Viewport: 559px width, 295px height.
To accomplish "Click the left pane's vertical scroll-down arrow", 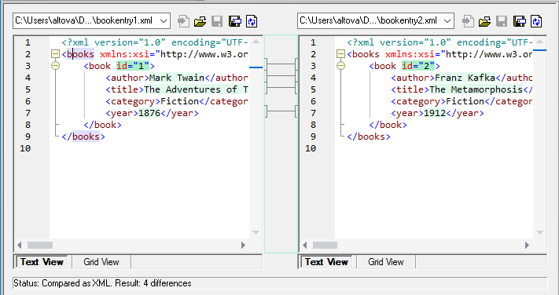I will point(256,232).
